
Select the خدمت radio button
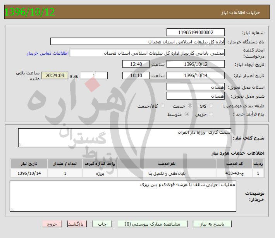pos(190,106)
